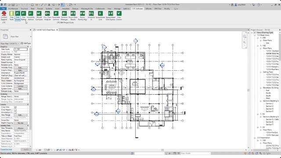Select Section 2 in Project Browser
The height and width of the screenshot is (158, 281).
pos(270,104)
